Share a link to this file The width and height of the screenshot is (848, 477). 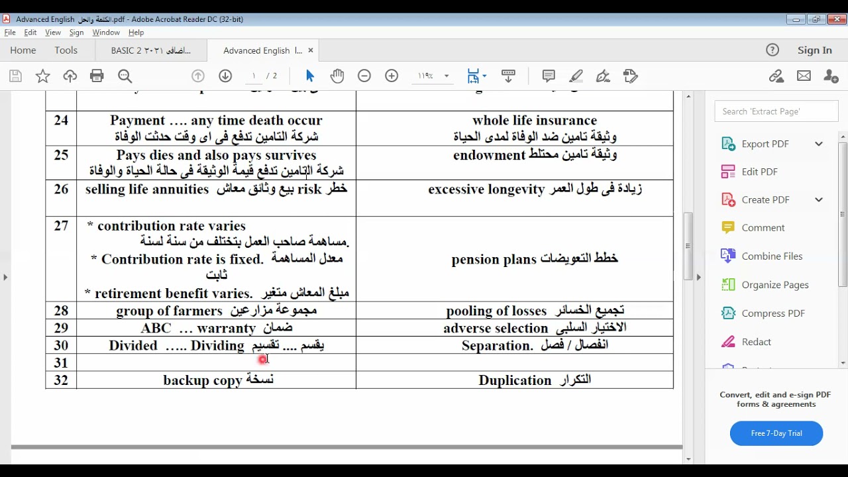[776, 76]
